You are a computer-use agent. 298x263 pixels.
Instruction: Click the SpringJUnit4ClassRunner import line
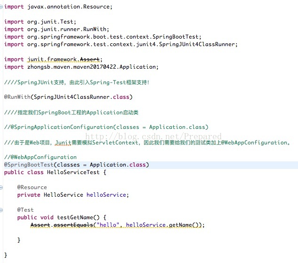[121, 44]
